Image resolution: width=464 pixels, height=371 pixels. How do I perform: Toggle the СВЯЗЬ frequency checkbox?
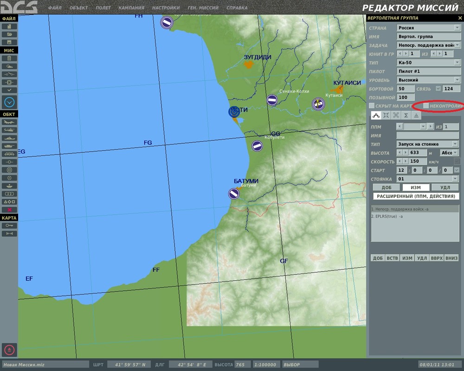click(x=438, y=89)
